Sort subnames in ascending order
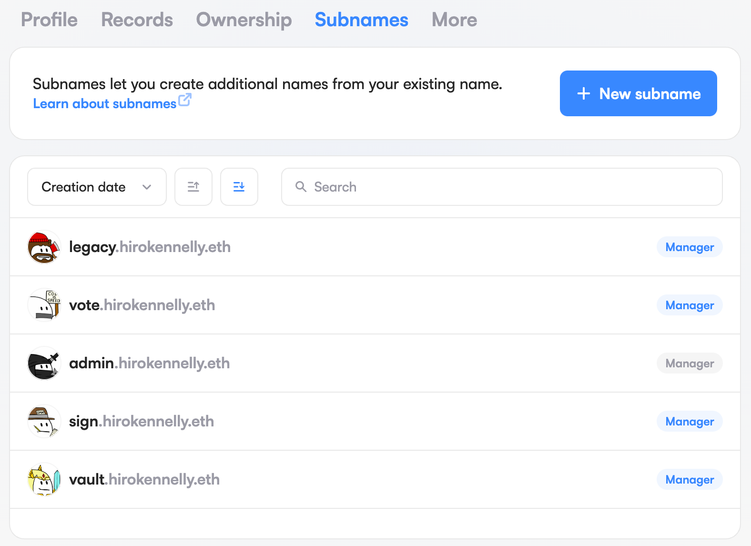 193,187
